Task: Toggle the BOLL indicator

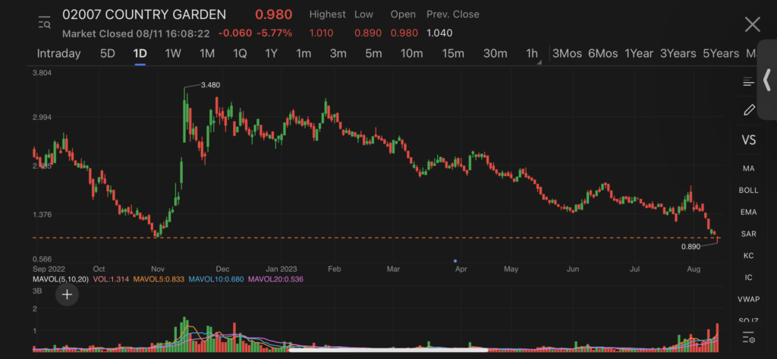Action: click(x=748, y=191)
